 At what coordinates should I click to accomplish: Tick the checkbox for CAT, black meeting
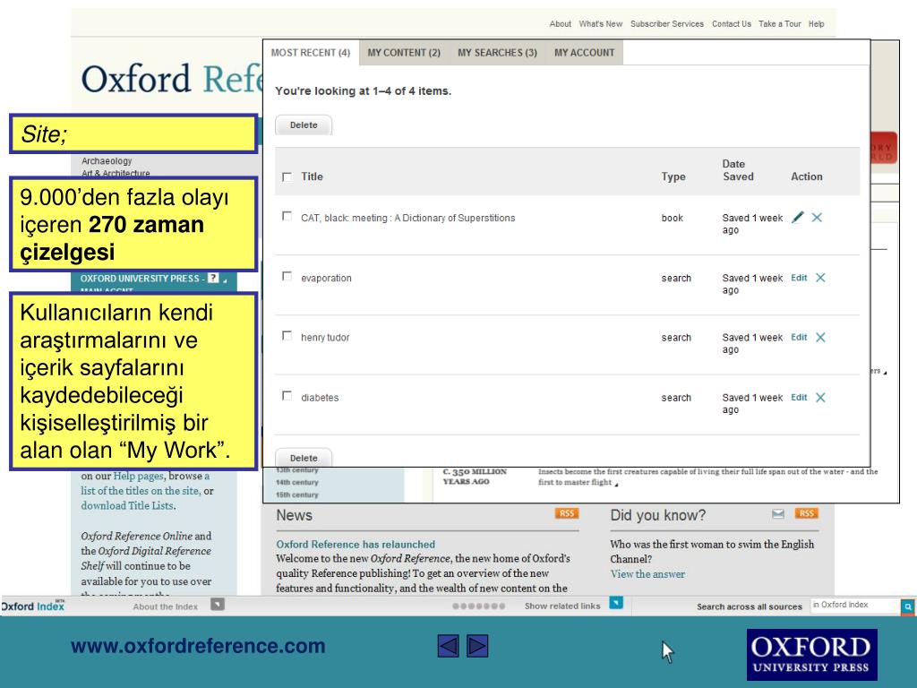point(287,217)
